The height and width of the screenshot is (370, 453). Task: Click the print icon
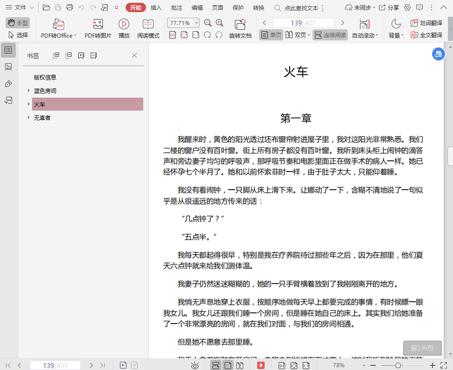point(70,7)
